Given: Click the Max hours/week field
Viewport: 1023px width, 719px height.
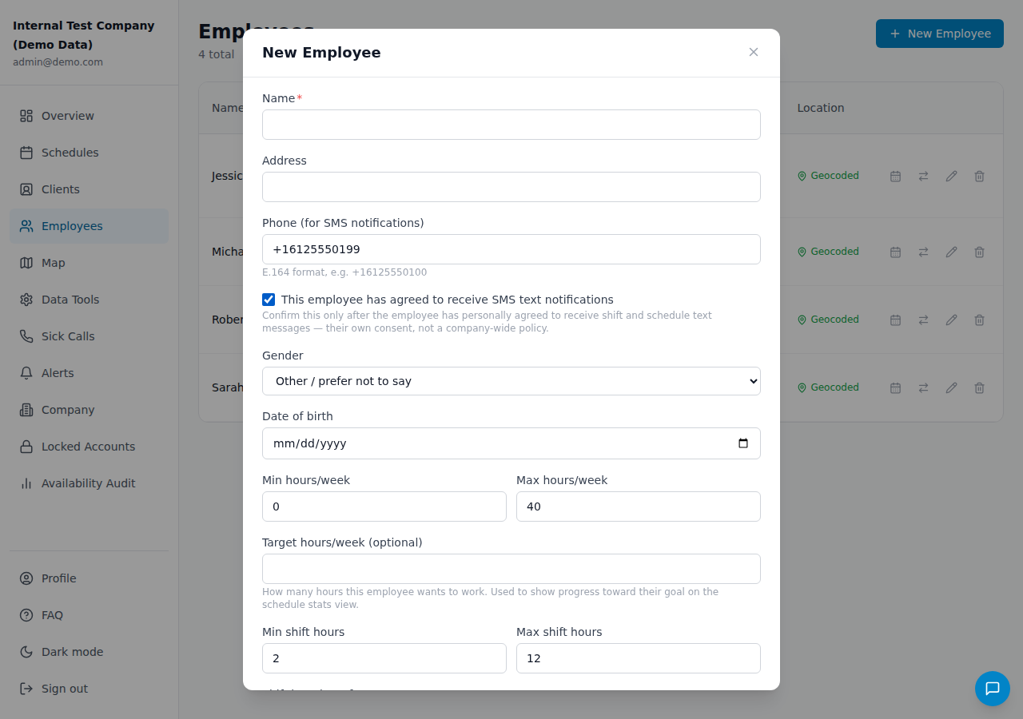Looking at the screenshot, I should point(639,506).
